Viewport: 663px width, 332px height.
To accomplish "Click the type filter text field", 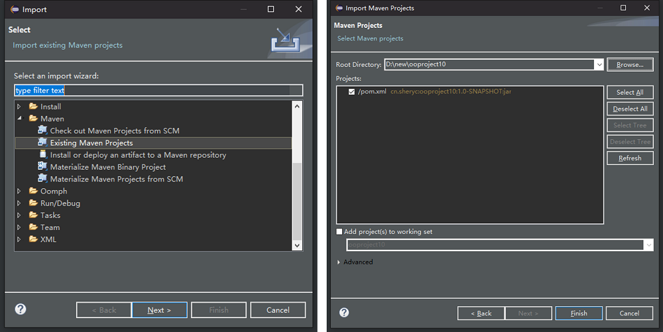I will [x=158, y=90].
